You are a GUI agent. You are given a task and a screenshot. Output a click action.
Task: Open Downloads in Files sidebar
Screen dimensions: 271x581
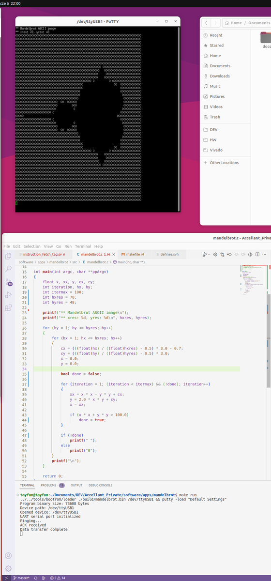click(226, 76)
